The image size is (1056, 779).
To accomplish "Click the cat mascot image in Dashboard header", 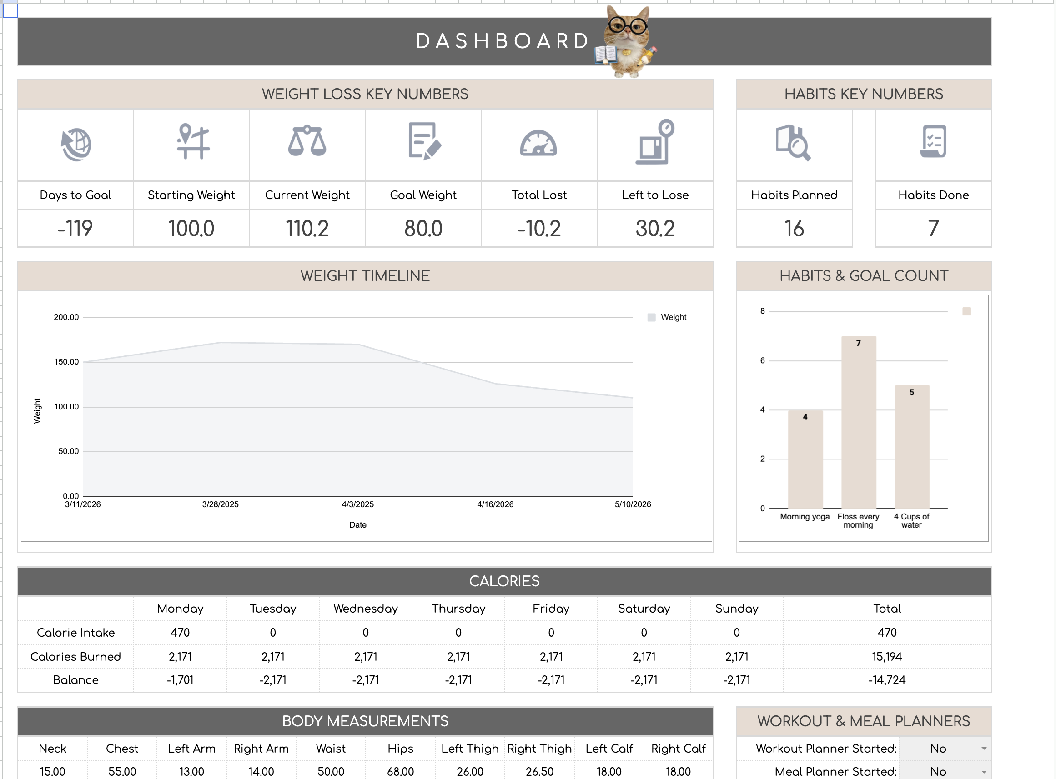I will tap(626, 41).
